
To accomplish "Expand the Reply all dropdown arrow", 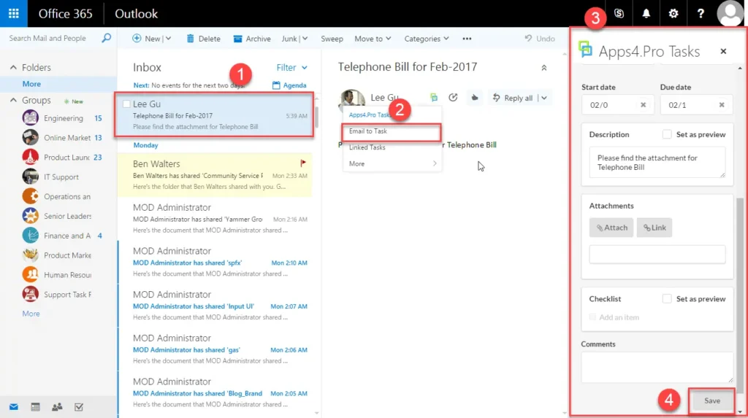I will (x=543, y=98).
